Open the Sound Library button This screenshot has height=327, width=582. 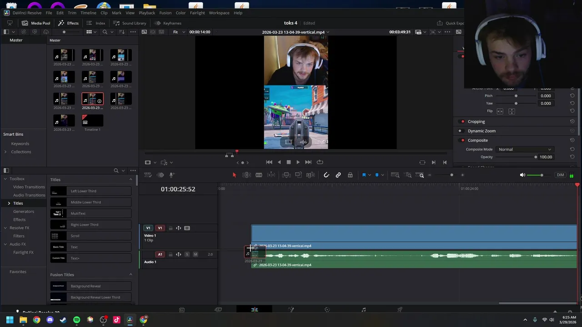click(x=130, y=23)
